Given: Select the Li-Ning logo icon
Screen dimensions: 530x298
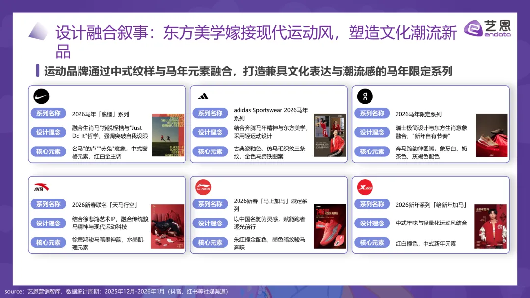Looking at the screenshot, I should pos(203,187).
